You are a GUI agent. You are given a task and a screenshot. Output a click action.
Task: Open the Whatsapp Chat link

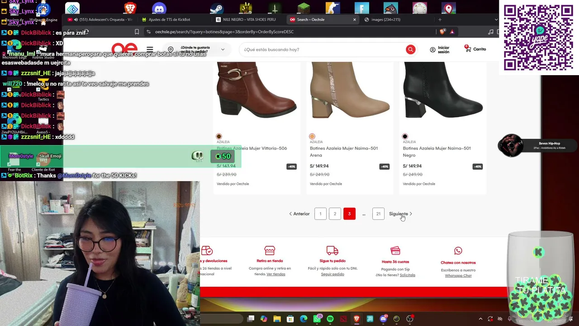[x=458, y=276]
